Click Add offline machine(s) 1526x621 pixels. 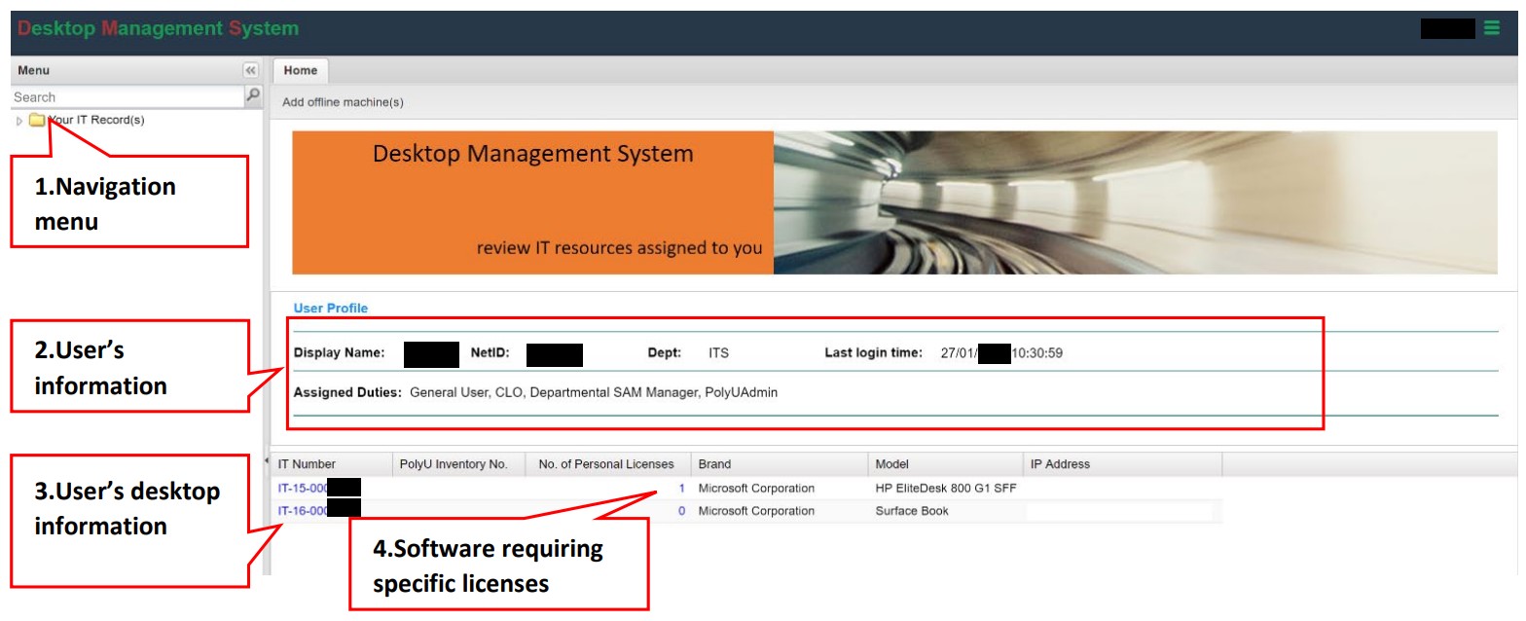(x=343, y=102)
